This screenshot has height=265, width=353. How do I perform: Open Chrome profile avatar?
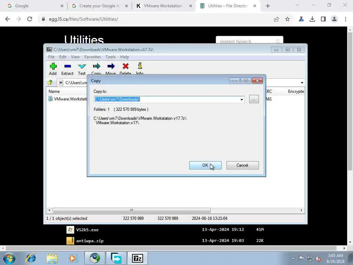334,19
